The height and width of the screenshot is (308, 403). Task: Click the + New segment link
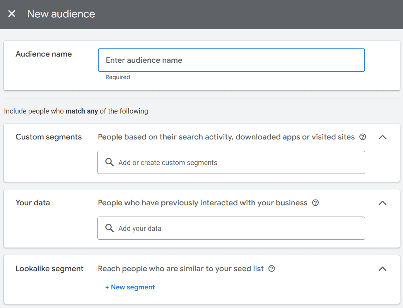(x=130, y=287)
